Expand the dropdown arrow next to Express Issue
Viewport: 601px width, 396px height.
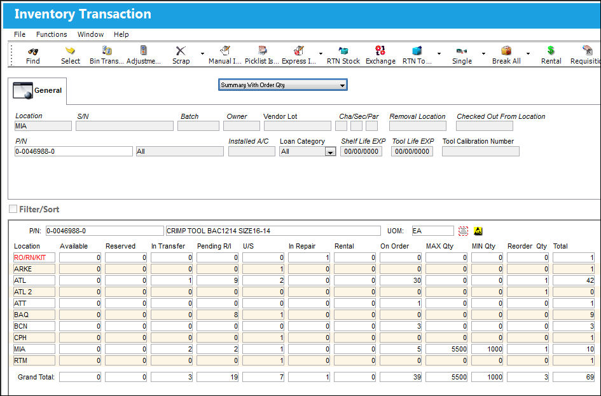pos(321,53)
